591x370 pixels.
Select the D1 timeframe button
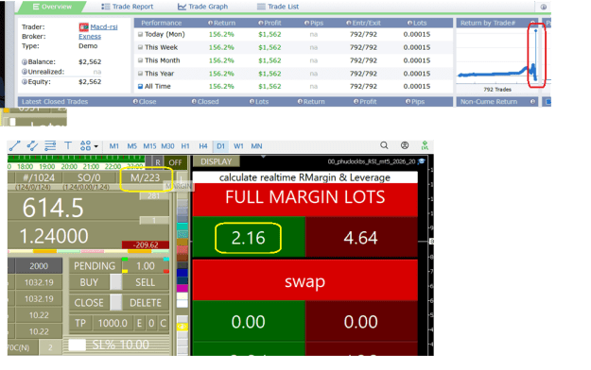click(x=221, y=146)
